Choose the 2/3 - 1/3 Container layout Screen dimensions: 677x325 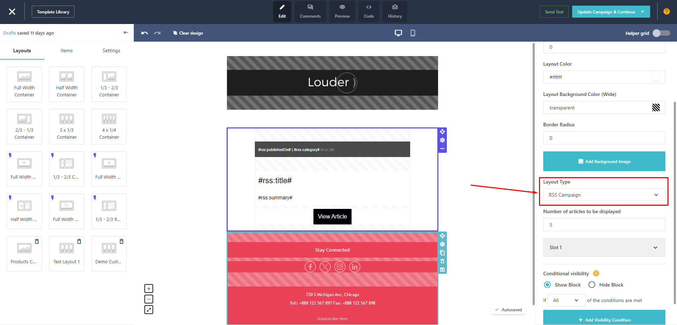click(24, 127)
